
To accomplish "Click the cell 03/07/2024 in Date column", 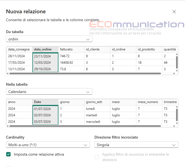I will click(x=45, y=121).
